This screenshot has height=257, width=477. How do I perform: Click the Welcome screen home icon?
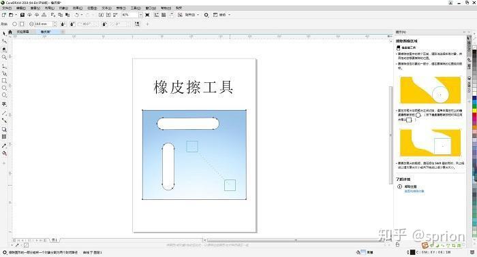(10, 32)
